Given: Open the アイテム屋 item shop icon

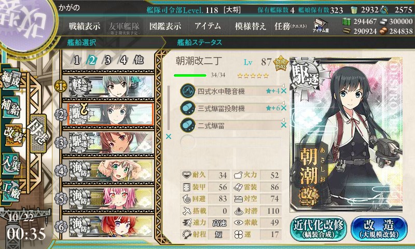Looking at the screenshot, I should coord(321,25).
